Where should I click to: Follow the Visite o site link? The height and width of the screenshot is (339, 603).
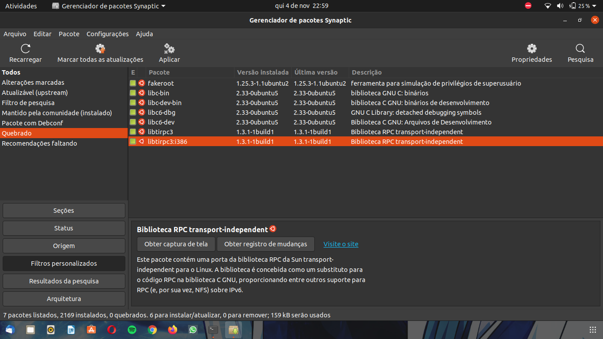[341, 244]
